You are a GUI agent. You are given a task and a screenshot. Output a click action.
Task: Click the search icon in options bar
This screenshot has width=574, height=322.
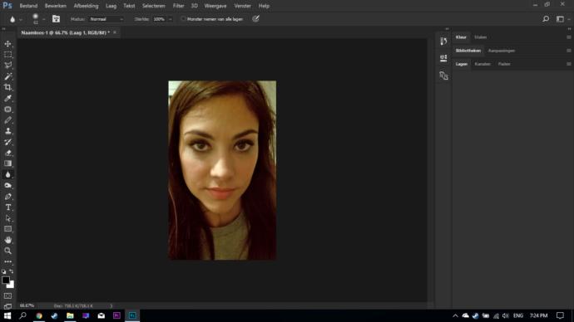[x=546, y=19]
